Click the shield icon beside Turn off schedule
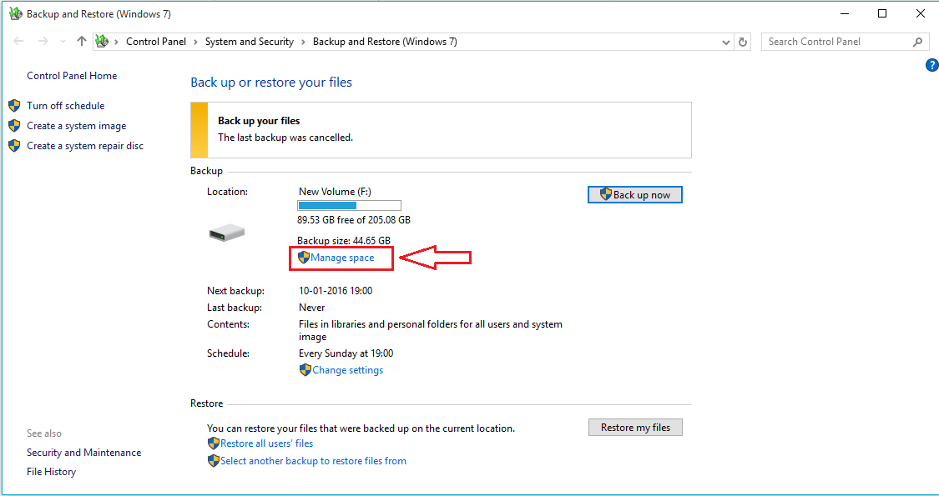 point(14,106)
